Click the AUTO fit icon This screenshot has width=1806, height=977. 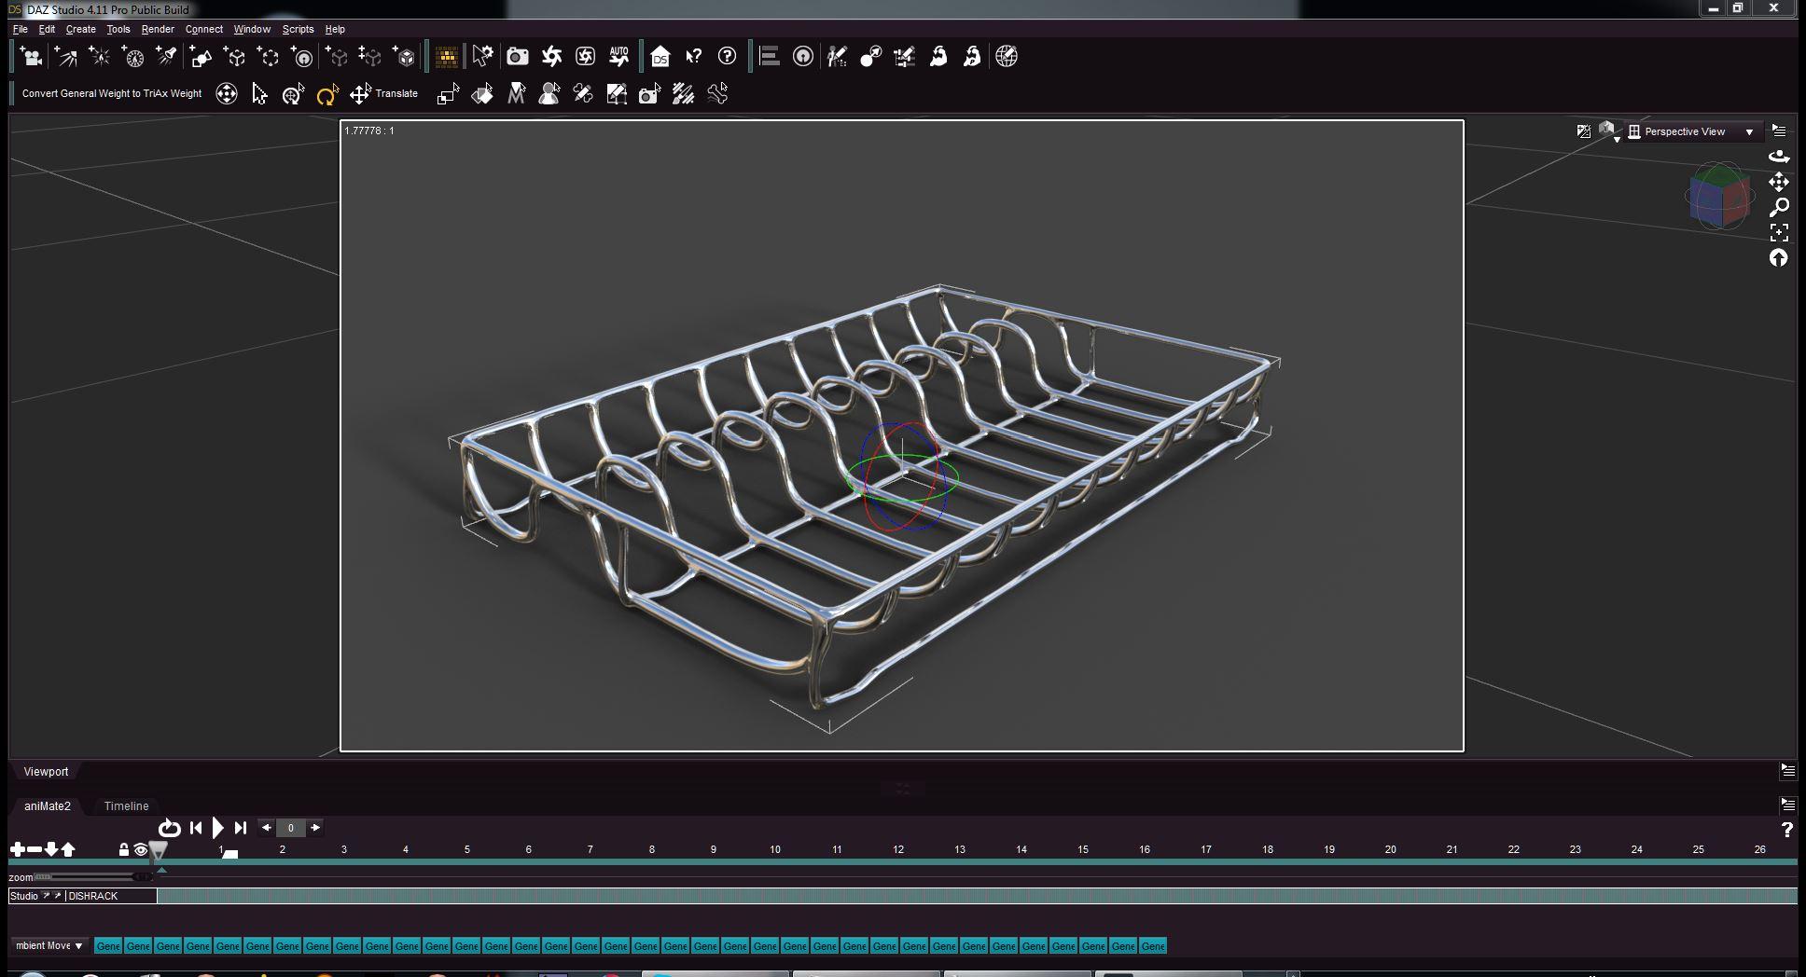(618, 57)
